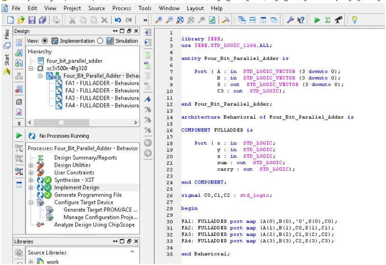Click the Zoom In magnifier icon

pyautogui.click(x=159, y=20)
